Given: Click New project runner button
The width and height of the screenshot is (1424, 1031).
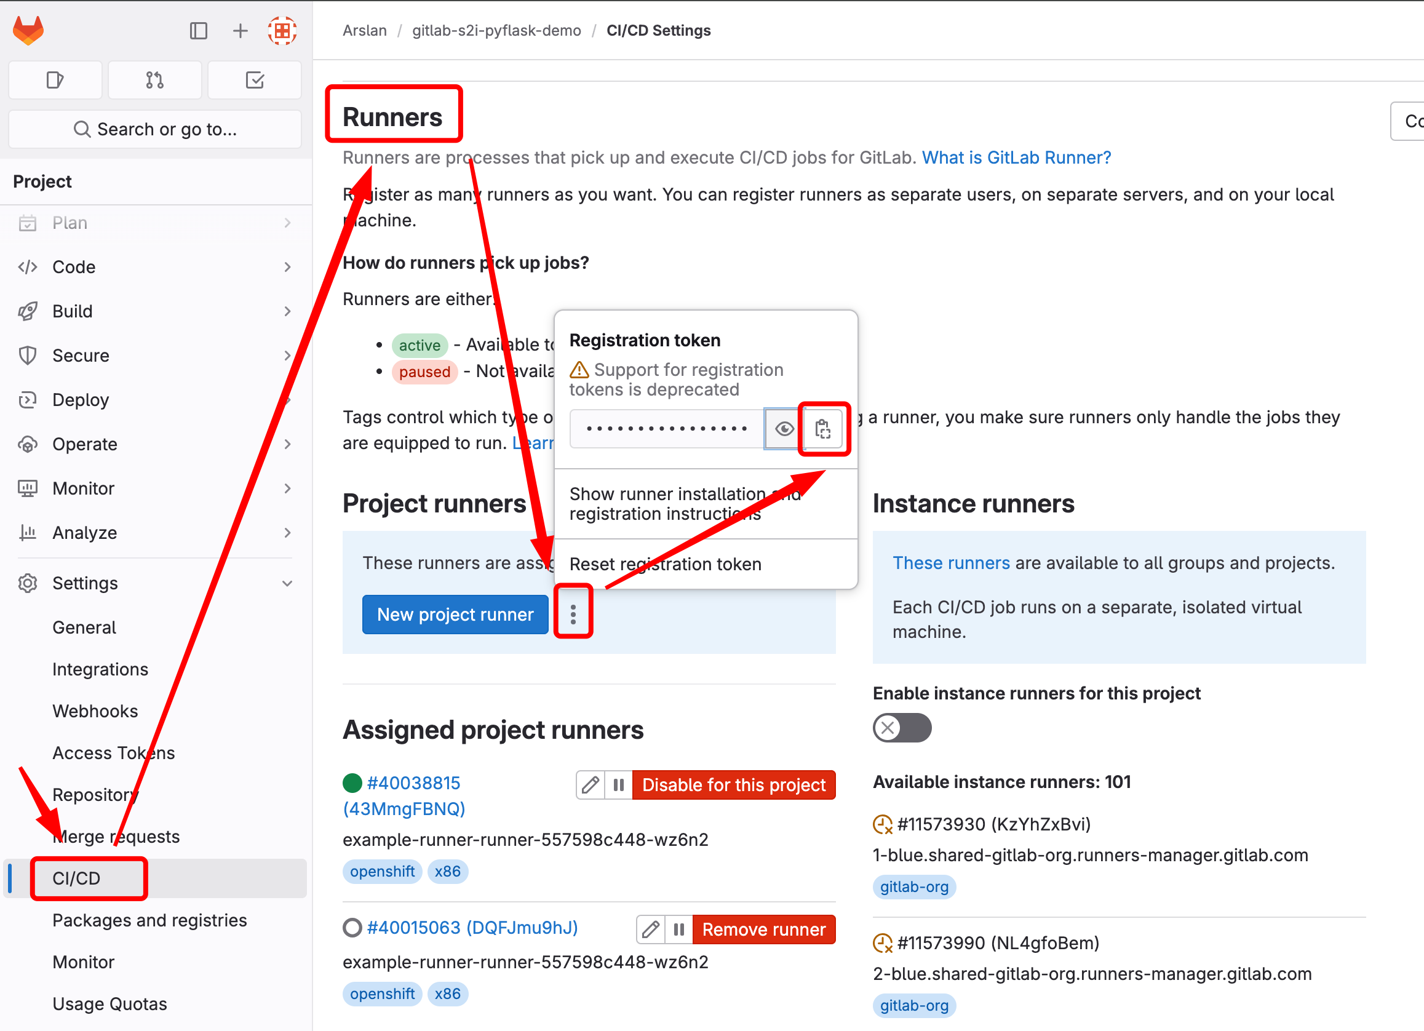Looking at the screenshot, I should (x=455, y=614).
